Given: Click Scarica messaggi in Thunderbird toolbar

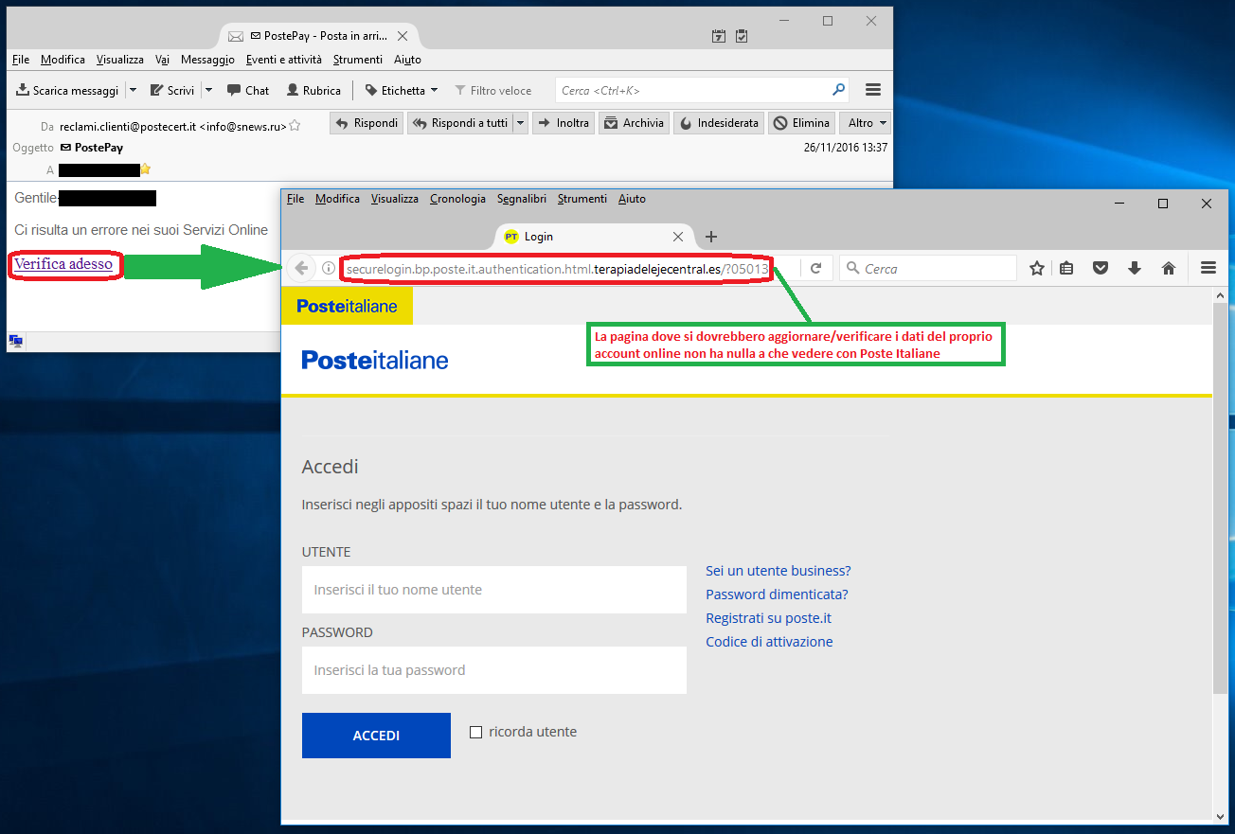Looking at the screenshot, I should pyautogui.click(x=67, y=91).
